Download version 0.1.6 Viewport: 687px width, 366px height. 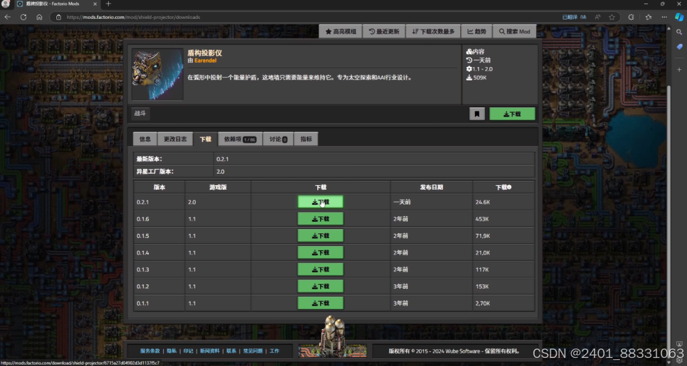320,219
